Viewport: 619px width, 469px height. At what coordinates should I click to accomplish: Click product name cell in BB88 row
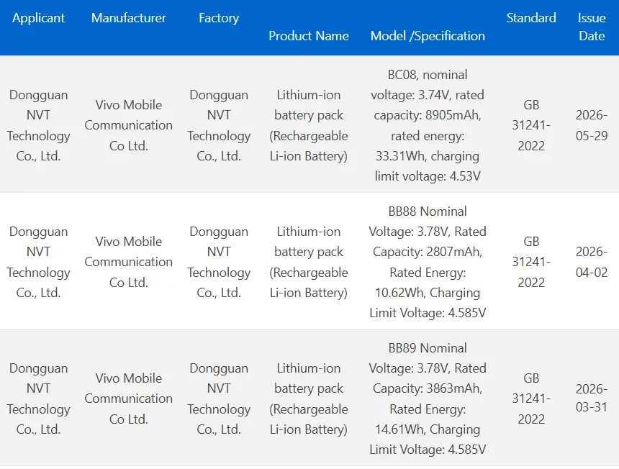pos(309,262)
